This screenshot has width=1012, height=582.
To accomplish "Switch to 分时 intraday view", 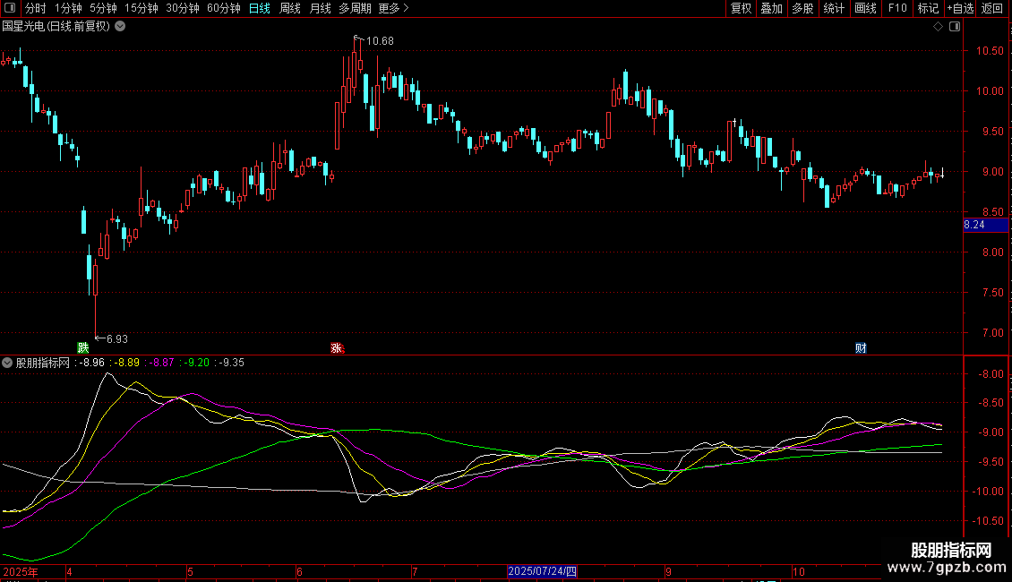I will (36, 8).
